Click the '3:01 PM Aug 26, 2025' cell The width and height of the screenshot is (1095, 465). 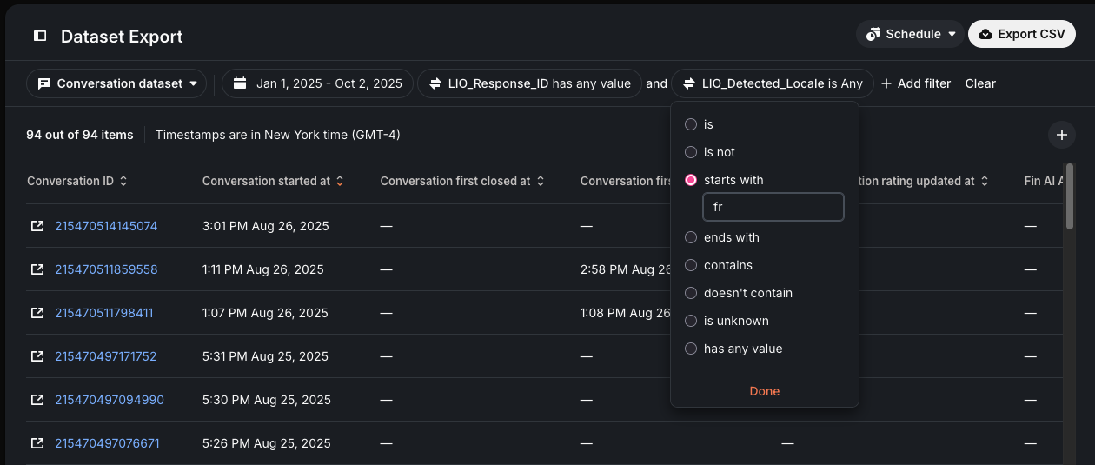click(x=266, y=226)
